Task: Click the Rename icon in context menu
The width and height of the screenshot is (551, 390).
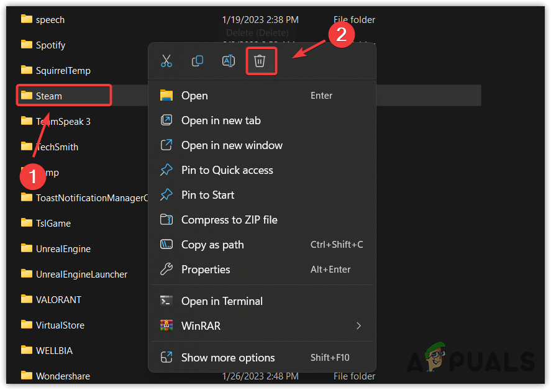Action: tap(229, 61)
